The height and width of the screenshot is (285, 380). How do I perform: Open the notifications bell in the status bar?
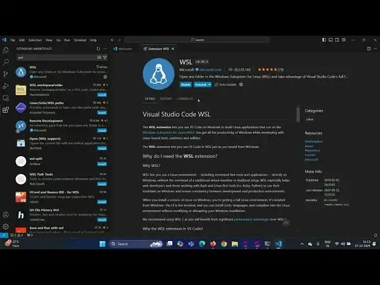pyautogui.click(x=375, y=235)
